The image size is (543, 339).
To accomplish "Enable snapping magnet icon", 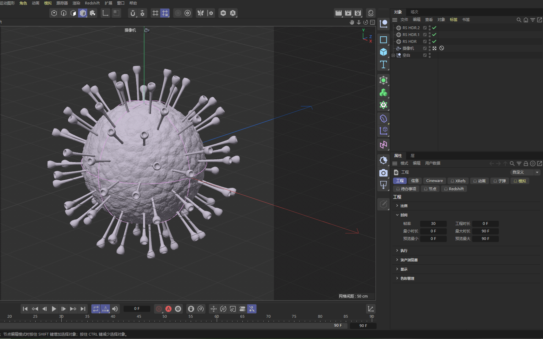I will click(x=133, y=13).
